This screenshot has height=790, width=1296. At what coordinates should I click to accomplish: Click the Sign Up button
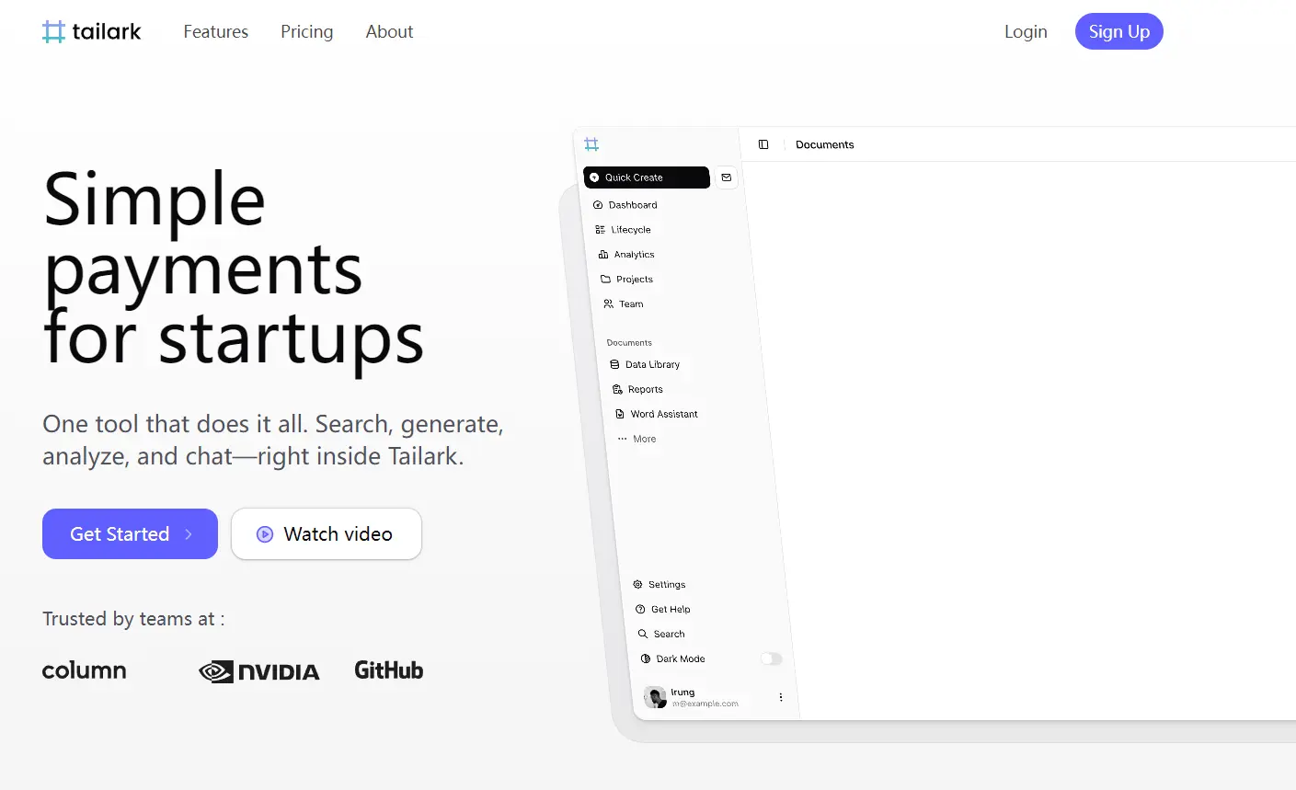tap(1118, 31)
